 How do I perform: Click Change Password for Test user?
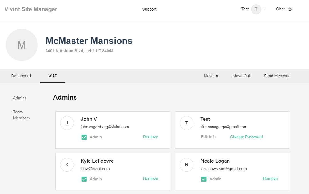(x=246, y=137)
